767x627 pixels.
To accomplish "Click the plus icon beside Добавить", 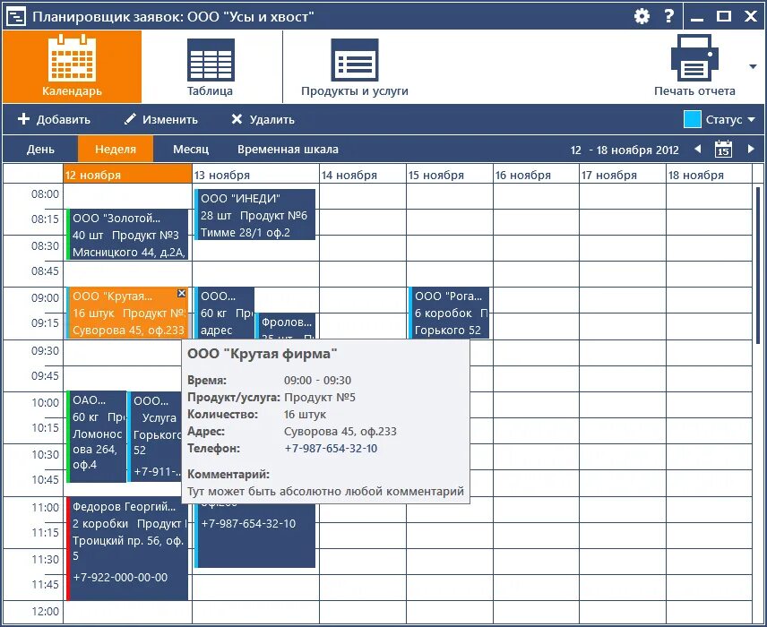I will coord(23,119).
